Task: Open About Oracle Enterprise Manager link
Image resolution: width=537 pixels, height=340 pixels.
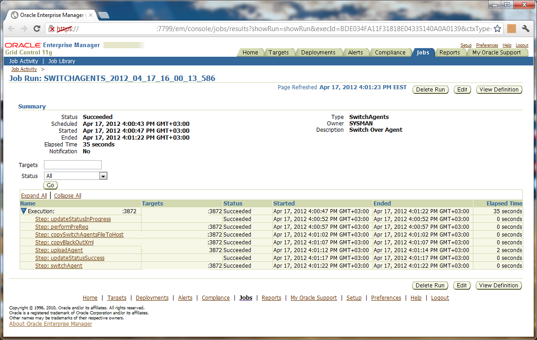Action: (51, 324)
